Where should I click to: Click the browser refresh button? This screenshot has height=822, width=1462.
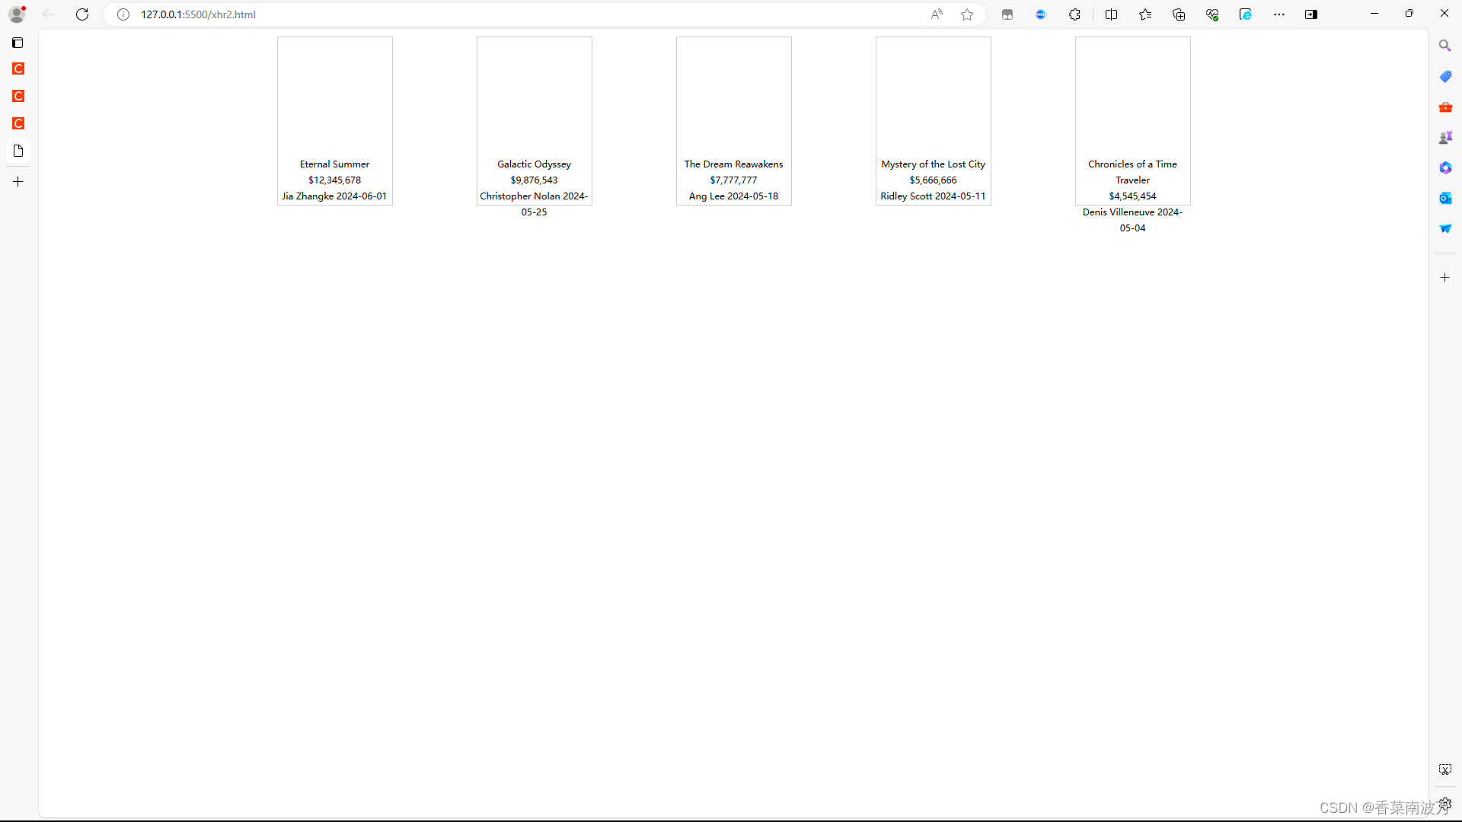click(82, 14)
